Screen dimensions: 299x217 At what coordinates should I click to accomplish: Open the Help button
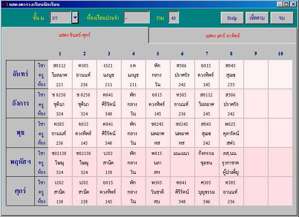click(232, 18)
